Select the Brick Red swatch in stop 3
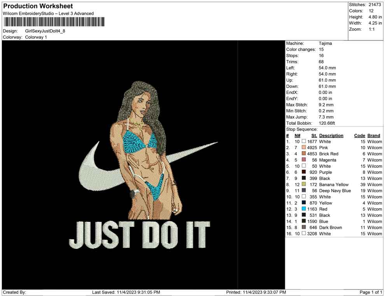385x296 pixels. [304, 154]
